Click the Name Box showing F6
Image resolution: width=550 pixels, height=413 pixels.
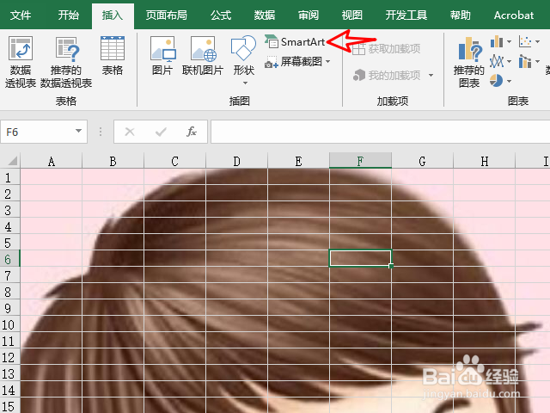click(38, 132)
